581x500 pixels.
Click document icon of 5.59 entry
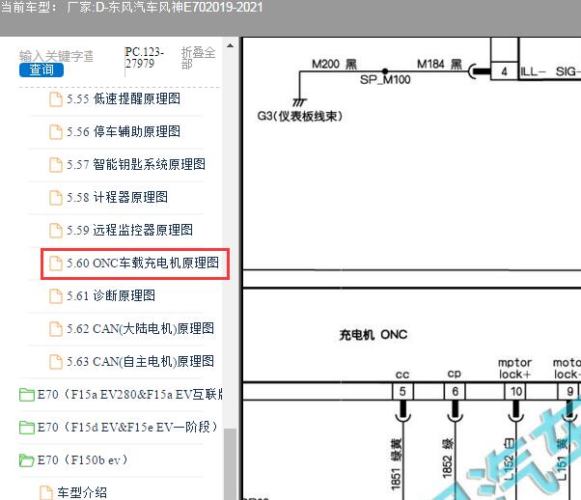coord(56,231)
